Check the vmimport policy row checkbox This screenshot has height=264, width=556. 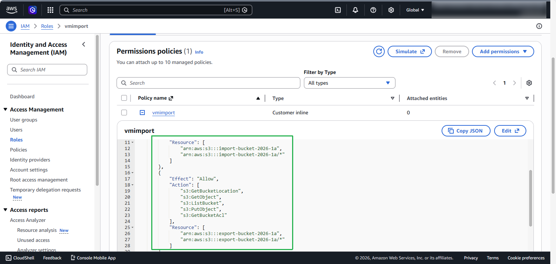tap(124, 113)
